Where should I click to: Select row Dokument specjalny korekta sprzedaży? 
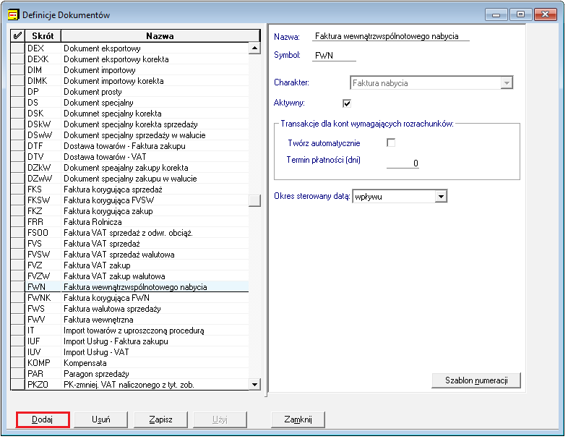tap(137, 124)
